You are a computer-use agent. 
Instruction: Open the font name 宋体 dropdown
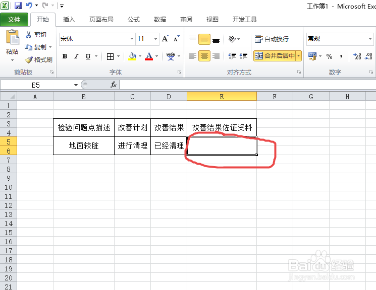(x=132, y=39)
